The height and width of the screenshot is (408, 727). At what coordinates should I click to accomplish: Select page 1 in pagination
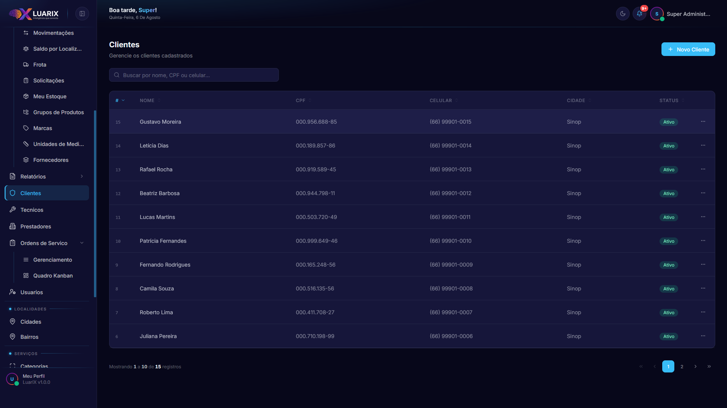[x=668, y=366]
